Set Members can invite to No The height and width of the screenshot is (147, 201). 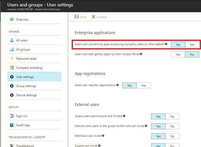[x=172, y=136]
